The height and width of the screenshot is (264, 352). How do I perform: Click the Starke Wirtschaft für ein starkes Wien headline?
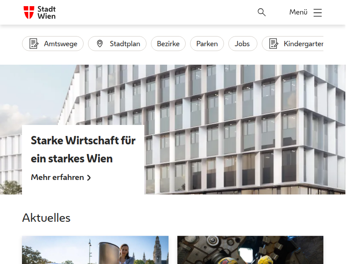pos(83,149)
